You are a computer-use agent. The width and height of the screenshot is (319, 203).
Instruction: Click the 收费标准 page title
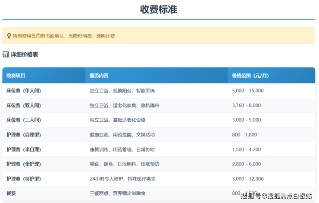(159, 10)
